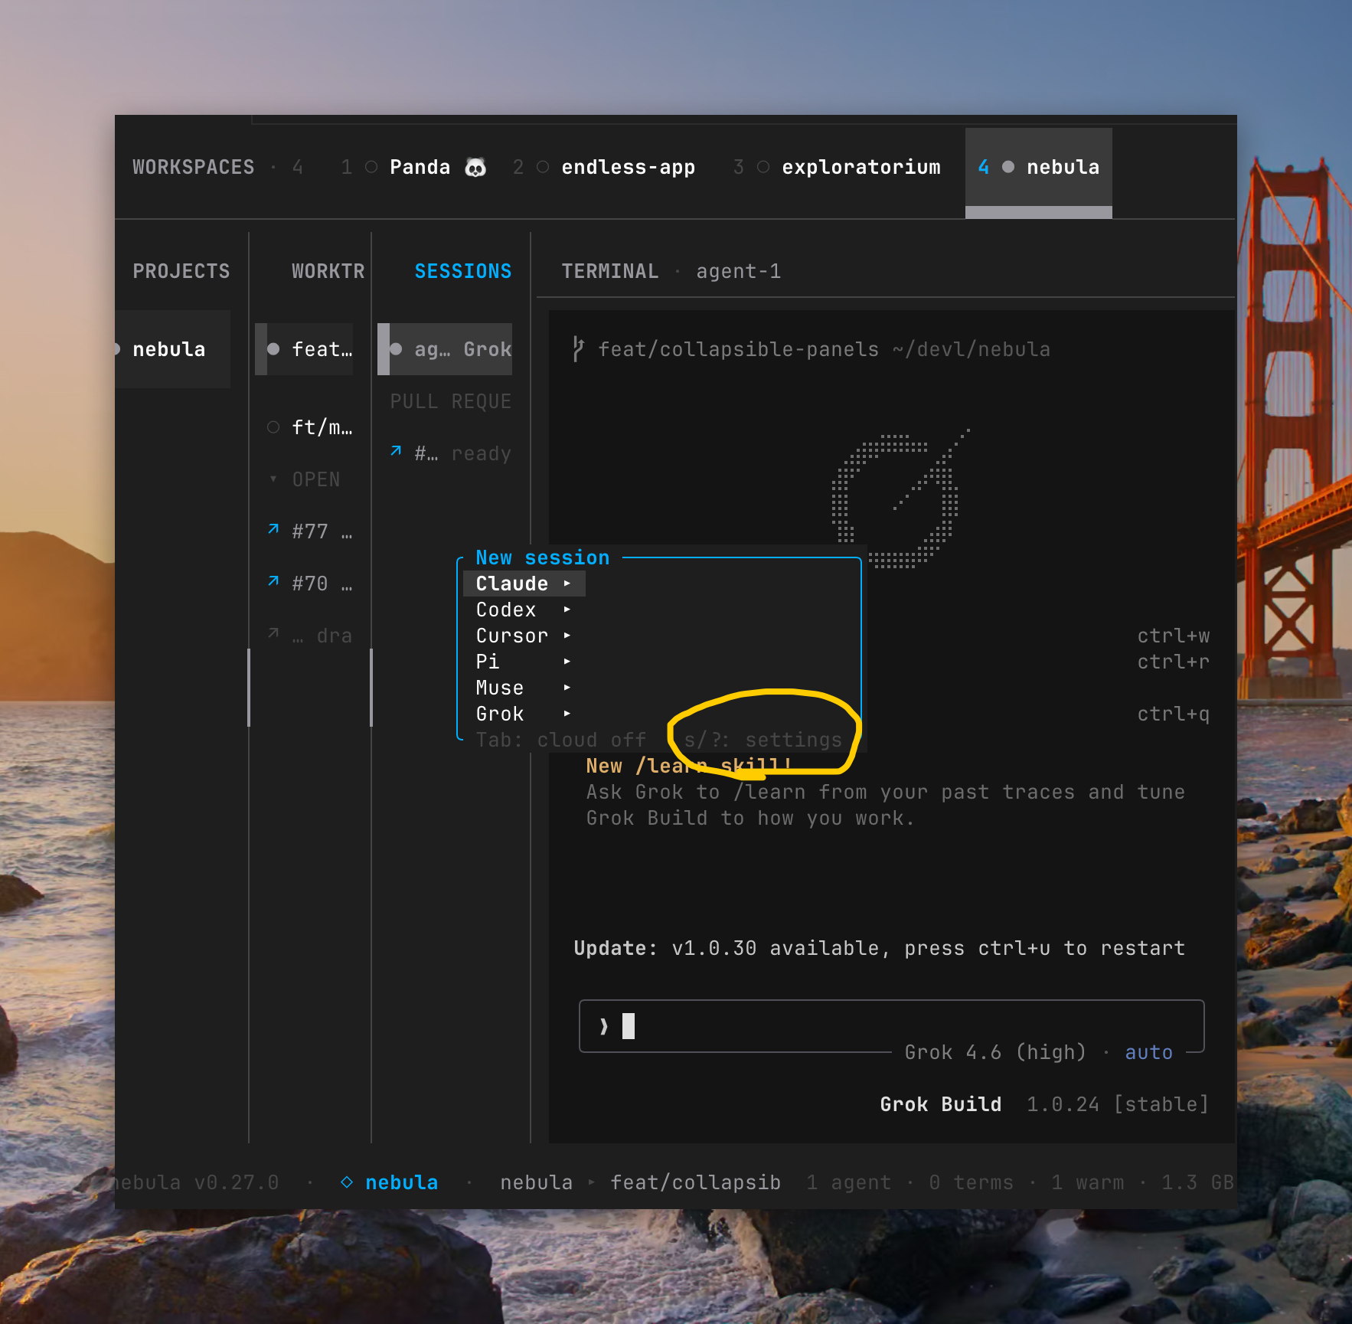
Task: Switch to the SESSIONS tab
Action: 463,271
